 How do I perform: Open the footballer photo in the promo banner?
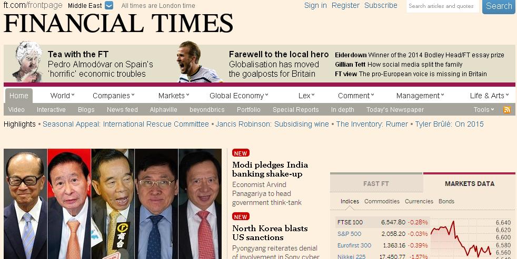tap(199, 62)
